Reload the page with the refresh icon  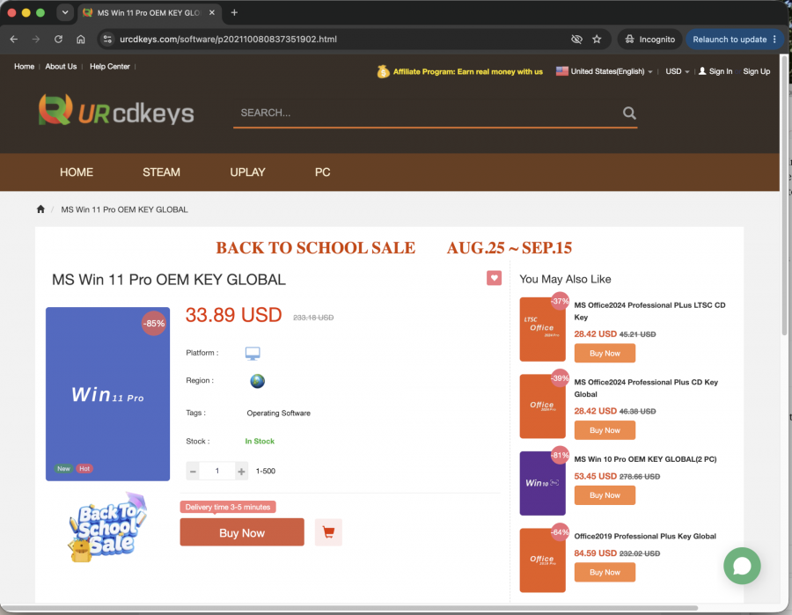point(59,40)
